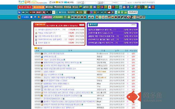
Task: Click the soccer ball board icon
Action: [35, 17]
